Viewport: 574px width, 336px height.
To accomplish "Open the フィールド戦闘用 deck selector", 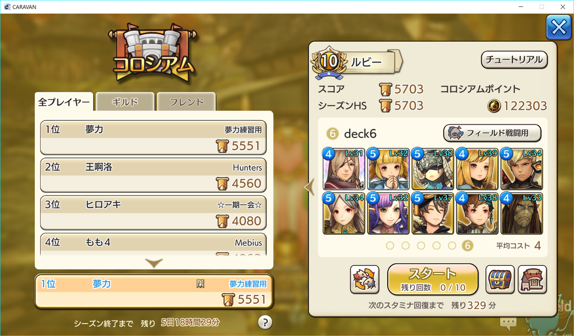I will (x=492, y=133).
